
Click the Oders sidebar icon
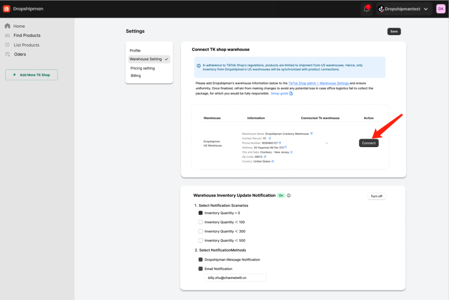[7, 54]
